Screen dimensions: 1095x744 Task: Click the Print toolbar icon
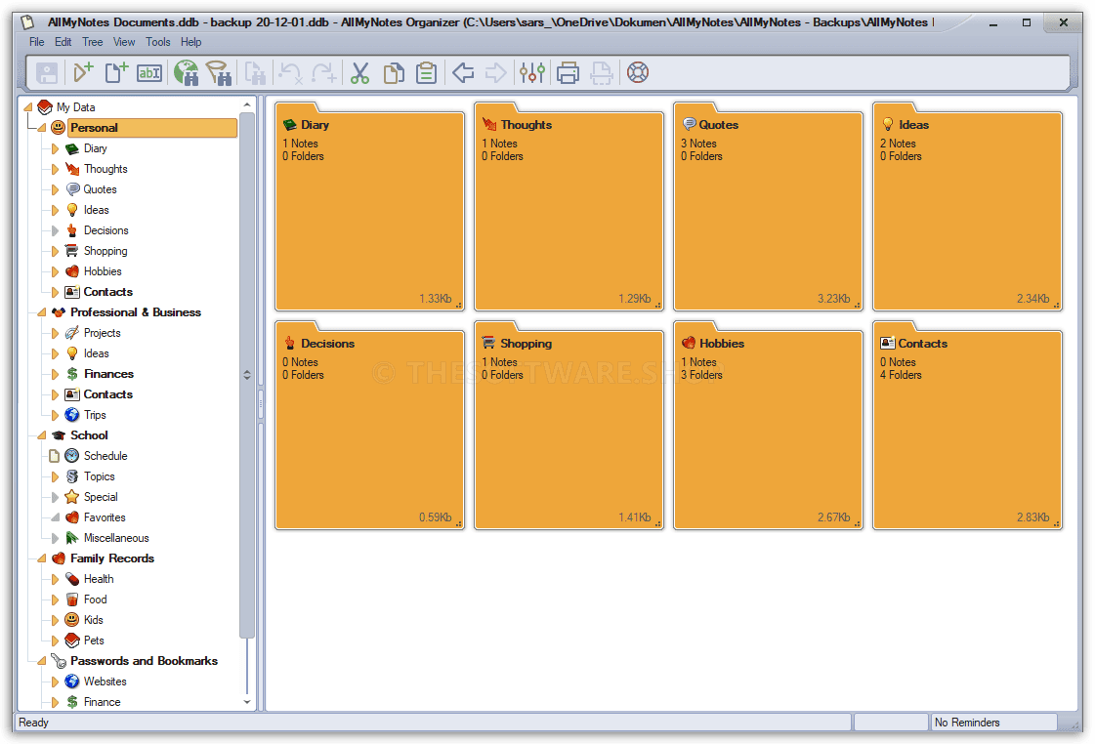click(x=568, y=72)
